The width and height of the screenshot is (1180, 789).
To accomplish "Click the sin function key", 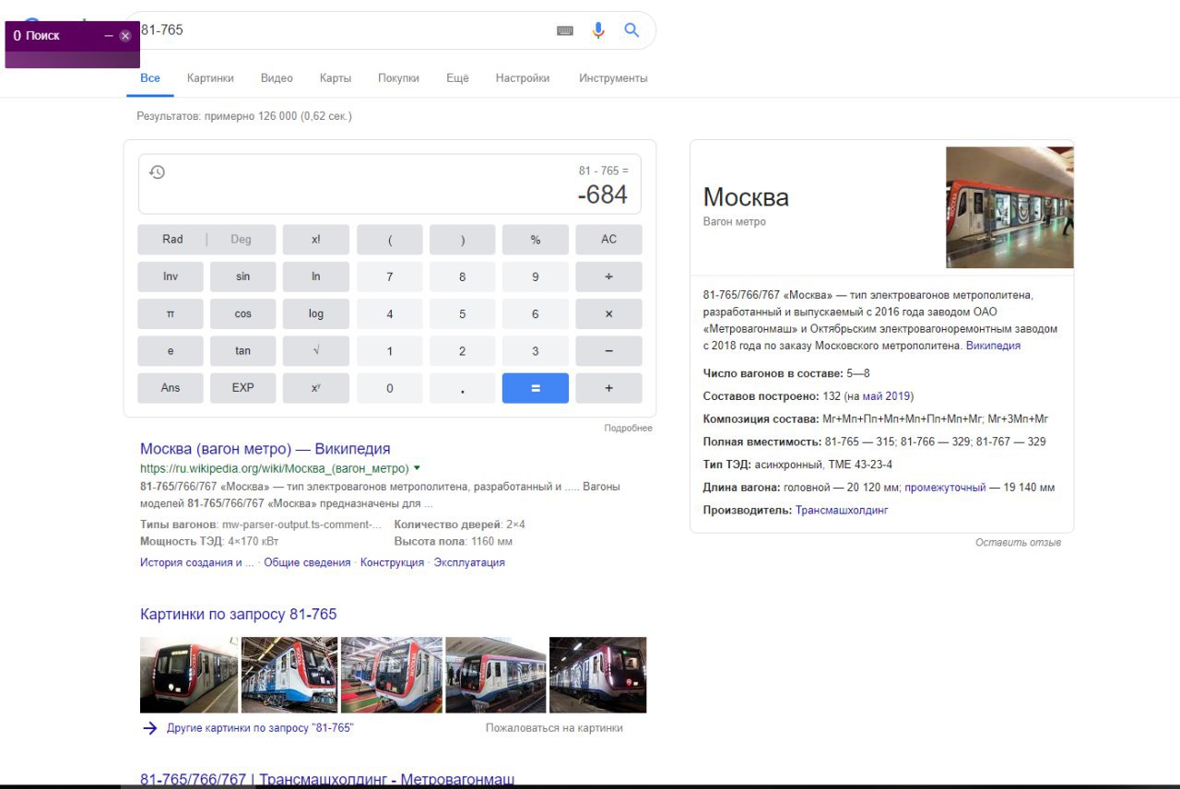I will 243,277.
